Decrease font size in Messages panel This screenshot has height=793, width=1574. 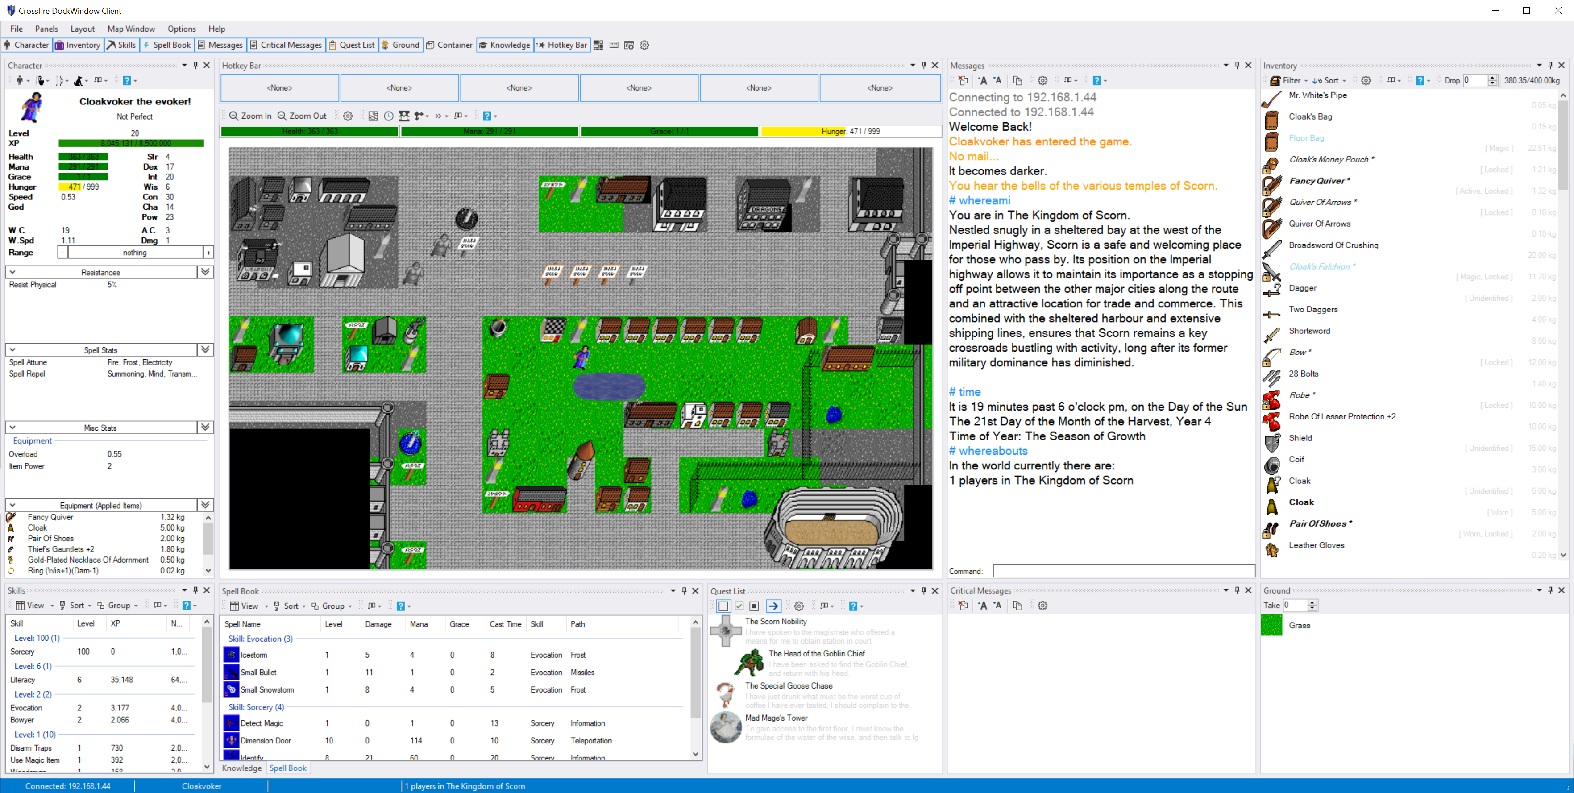click(x=997, y=80)
